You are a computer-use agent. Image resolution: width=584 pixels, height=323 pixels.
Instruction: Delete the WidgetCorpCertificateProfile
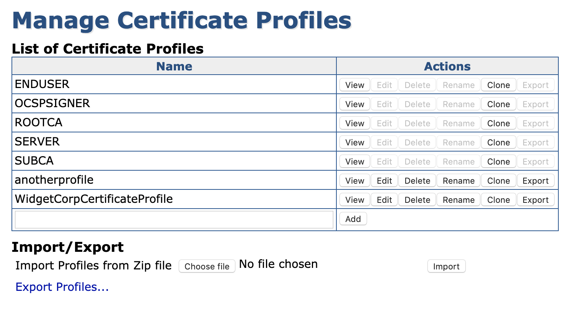(417, 199)
